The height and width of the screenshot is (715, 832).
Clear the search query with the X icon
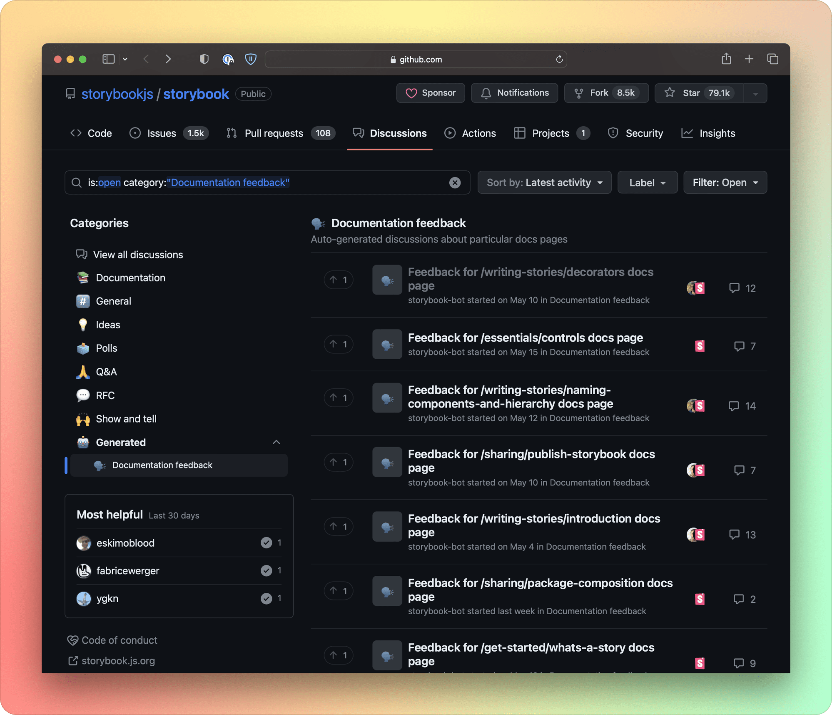tap(455, 182)
